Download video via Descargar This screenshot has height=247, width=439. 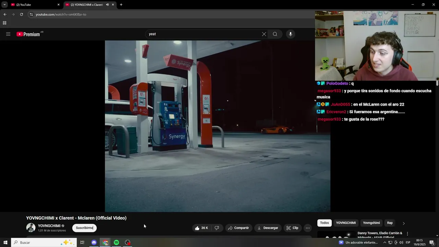[x=268, y=228]
